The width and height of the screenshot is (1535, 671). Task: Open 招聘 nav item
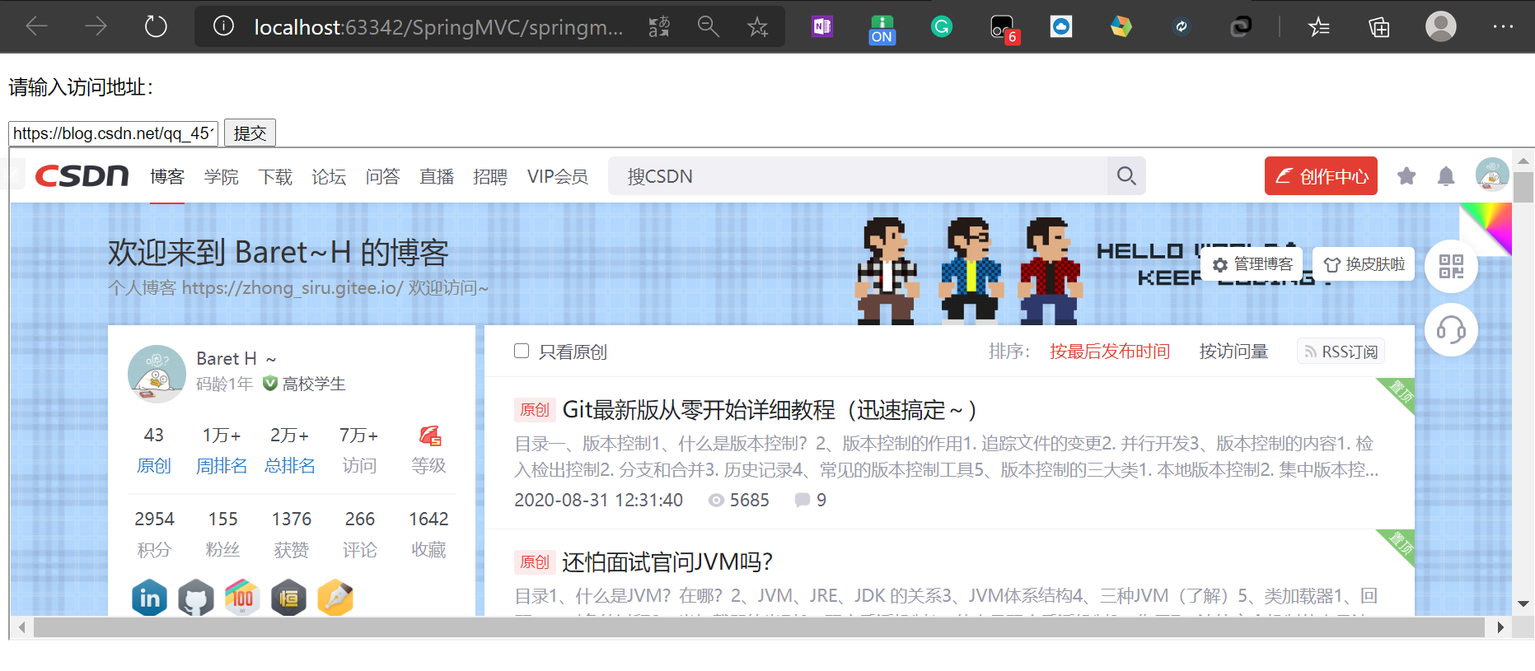click(490, 176)
